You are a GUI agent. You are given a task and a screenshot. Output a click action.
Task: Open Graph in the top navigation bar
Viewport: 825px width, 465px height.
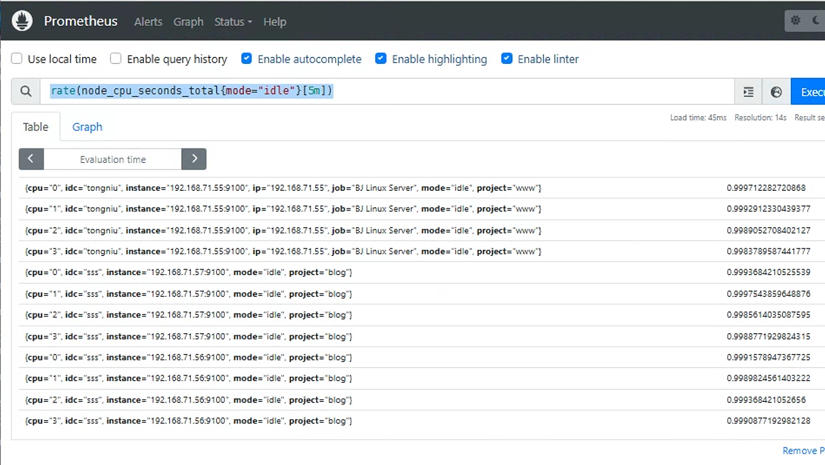tap(188, 22)
